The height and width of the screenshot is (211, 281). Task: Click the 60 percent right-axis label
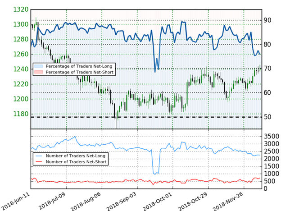[x=267, y=93]
